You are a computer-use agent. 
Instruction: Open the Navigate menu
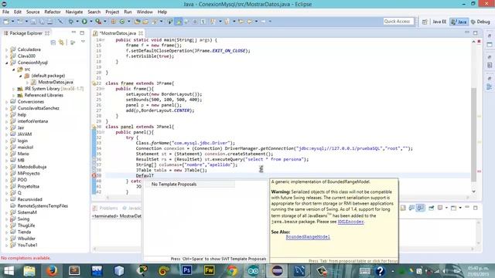pos(74,12)
